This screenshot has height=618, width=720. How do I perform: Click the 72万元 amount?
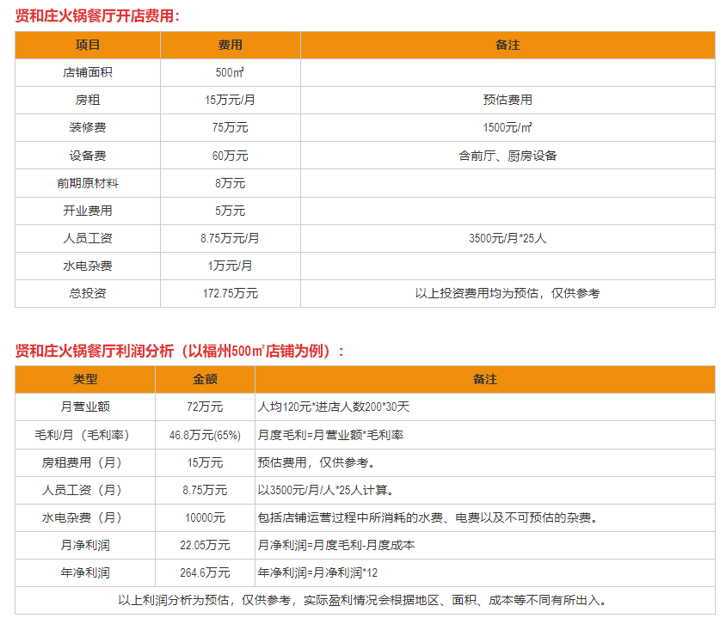(x=205, y=407)
